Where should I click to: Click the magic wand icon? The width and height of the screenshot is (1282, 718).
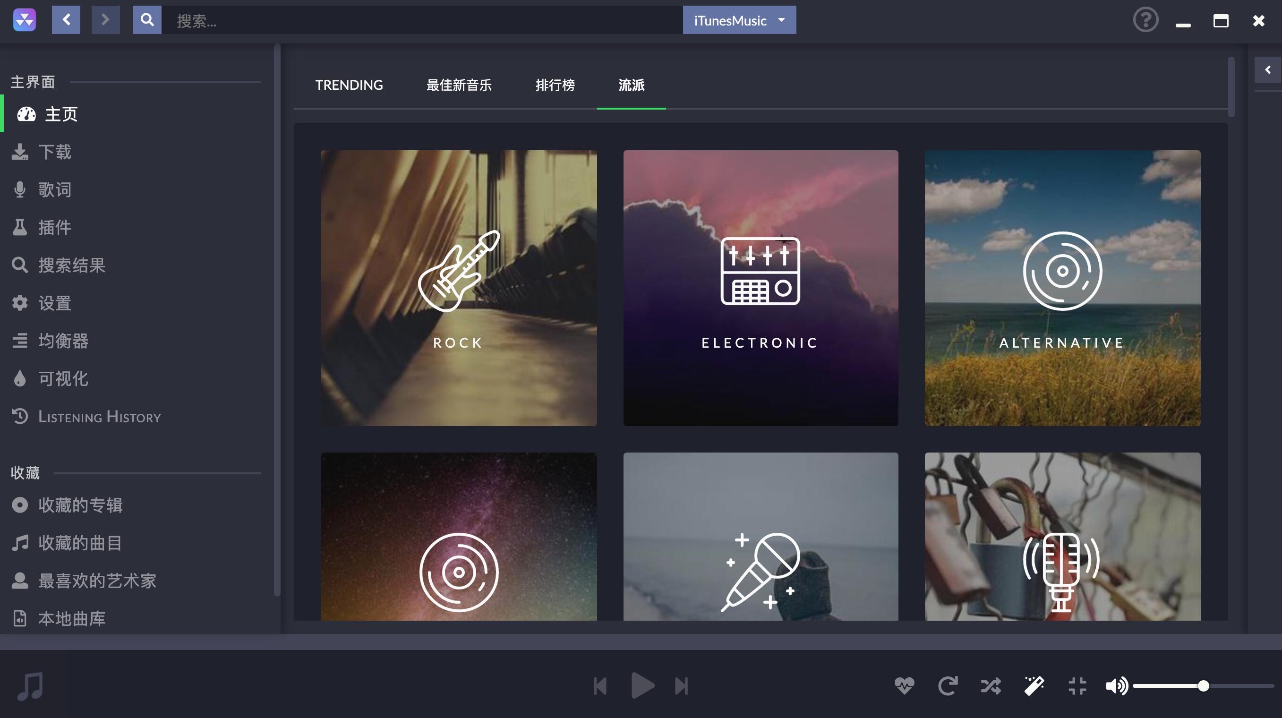click(x=1034, y=686)
